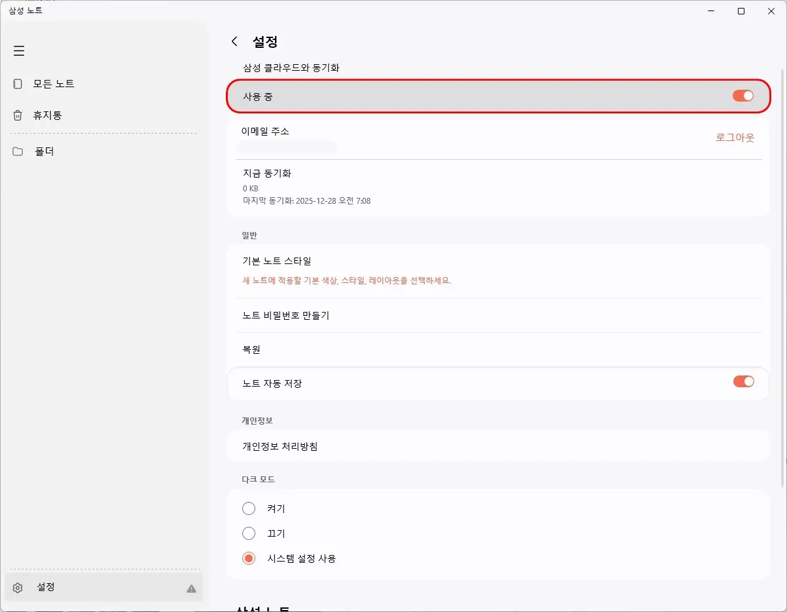Select the 폴더 item in sidebar
This screenshot has height=612, width=787.
pyautogui.click(x=43, y=151)
